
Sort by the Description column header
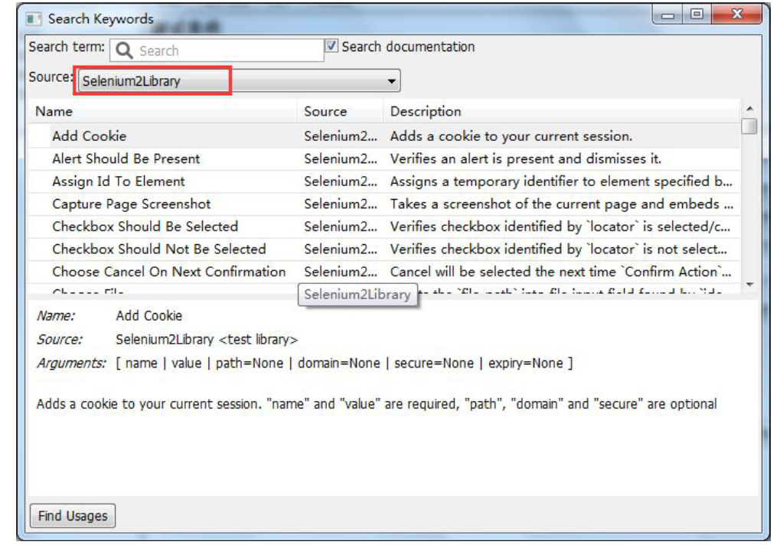point(562,112)
